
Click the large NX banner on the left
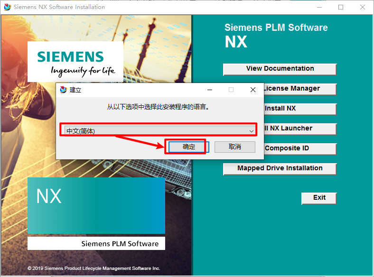coord(96,205)
